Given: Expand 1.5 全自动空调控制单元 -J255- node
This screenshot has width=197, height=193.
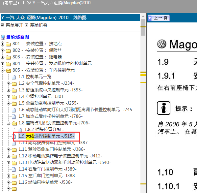Looking at the screenshot, I should (8, 103).
